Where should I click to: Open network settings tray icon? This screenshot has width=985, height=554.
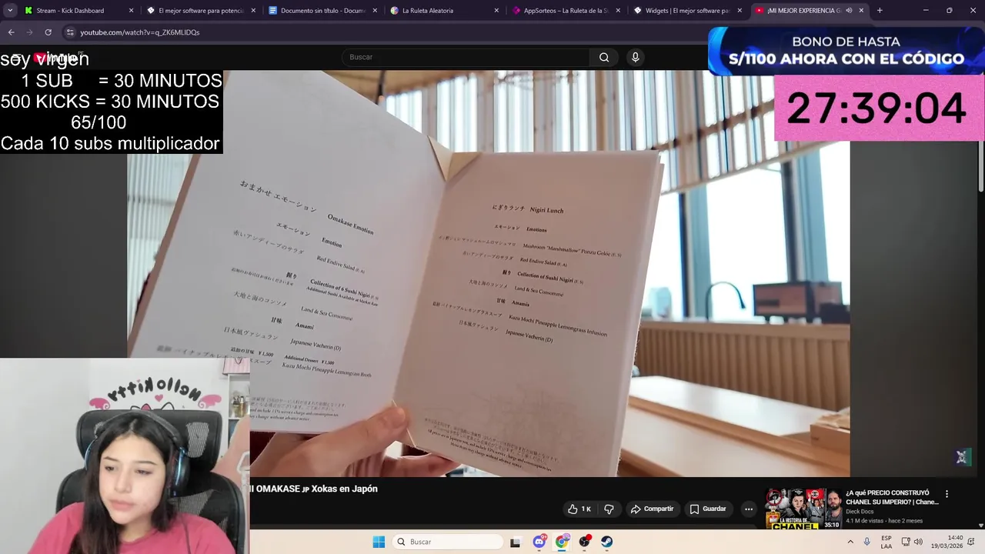pos(906,542)
